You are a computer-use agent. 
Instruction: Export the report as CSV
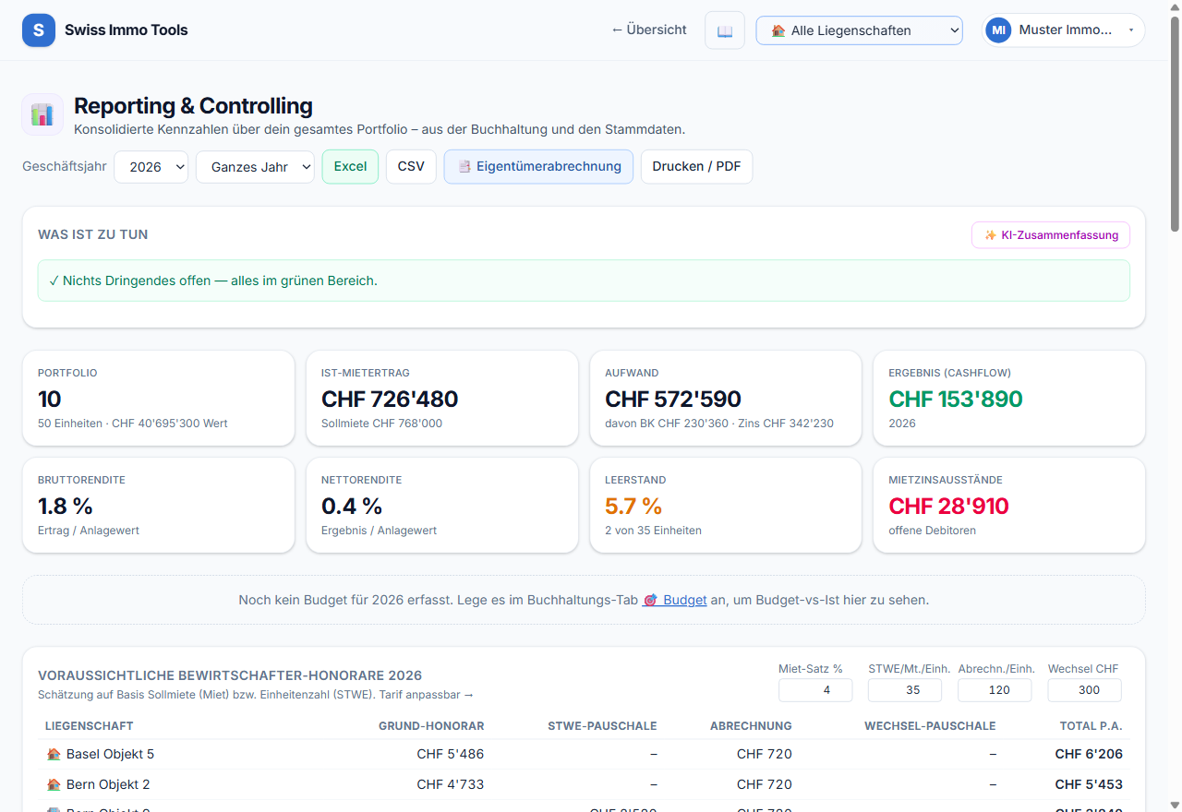pos(411,167)
